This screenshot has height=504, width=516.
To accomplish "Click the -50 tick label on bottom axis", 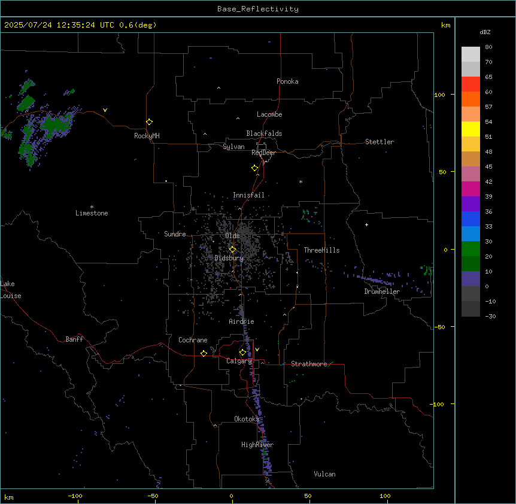I will click(153, 496).
